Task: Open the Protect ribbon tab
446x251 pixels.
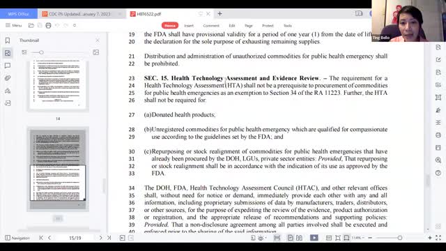Action: (268, 26)
